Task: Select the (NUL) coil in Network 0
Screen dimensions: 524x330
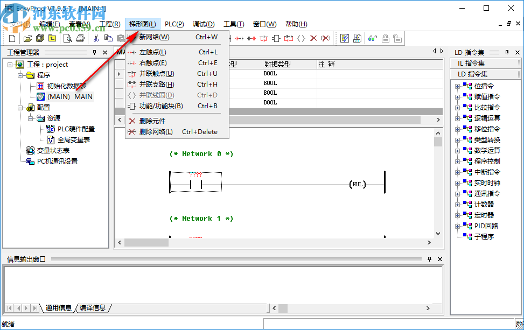Action: pyautogui.click(x=358, y=184)
